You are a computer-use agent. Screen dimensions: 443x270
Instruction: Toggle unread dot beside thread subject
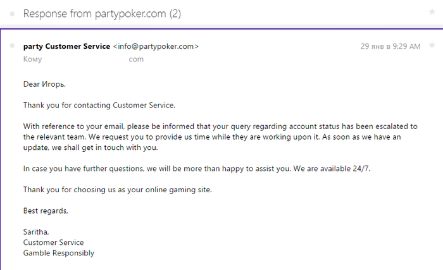point(12,13)
